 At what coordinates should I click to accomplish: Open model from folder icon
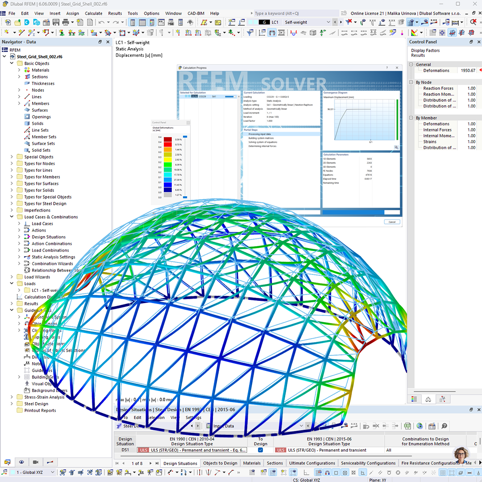(x=17, y=22)
